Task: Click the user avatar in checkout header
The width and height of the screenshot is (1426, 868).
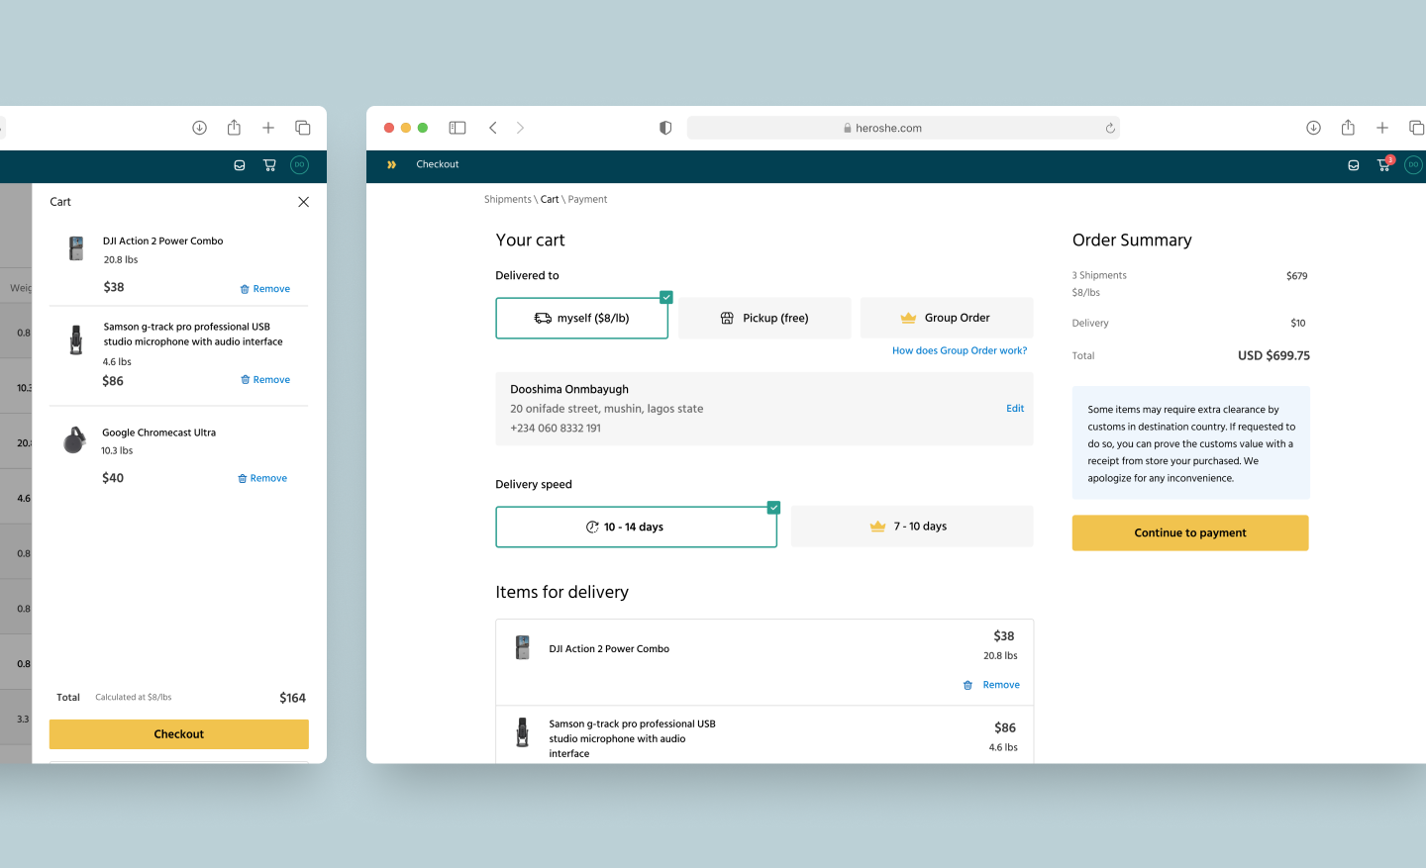Action: (1413, 165)
